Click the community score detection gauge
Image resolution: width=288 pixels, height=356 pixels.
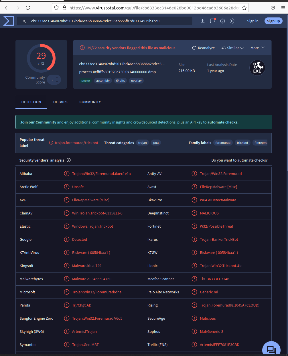click(41, 58)
